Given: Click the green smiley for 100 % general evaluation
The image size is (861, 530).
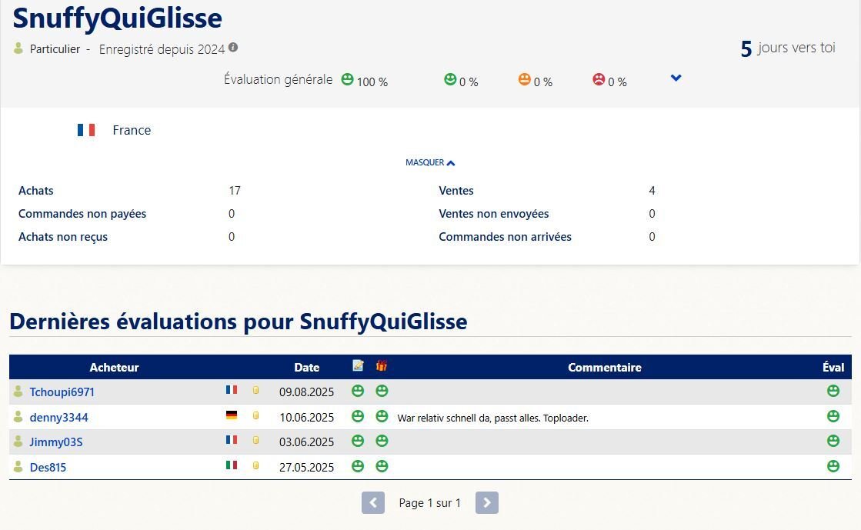Looking at the screenshot, I should [x=347, y=79].
